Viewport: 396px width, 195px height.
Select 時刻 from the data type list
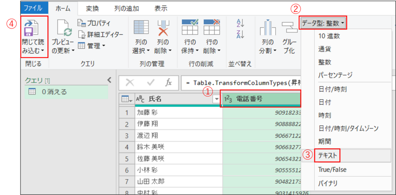324,115
